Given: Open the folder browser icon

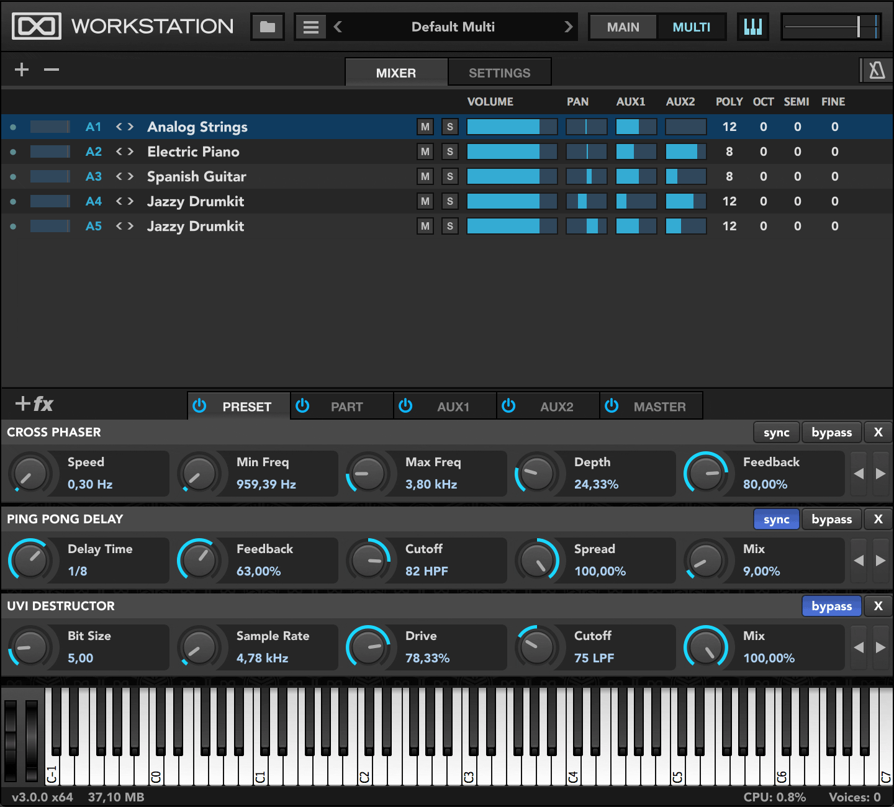Looking at the screenshot, I should click(x=268, y=27).
